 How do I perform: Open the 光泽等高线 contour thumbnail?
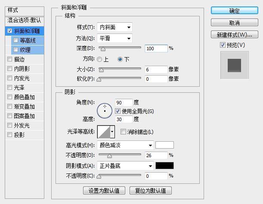104,132
